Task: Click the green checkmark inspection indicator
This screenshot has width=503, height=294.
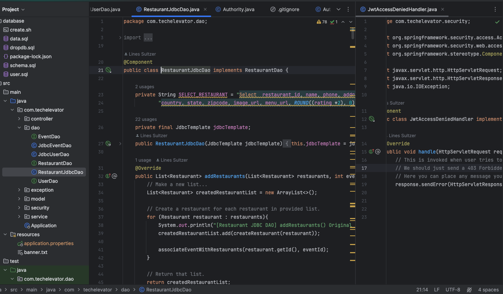Action: coord(332,22)
